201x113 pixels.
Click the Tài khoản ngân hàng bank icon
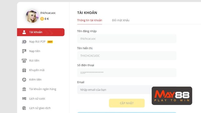(x=24, y=89)
